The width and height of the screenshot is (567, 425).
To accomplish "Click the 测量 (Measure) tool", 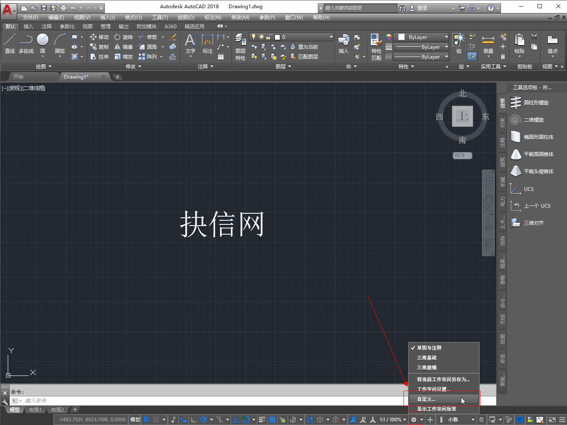I will 488,44.
